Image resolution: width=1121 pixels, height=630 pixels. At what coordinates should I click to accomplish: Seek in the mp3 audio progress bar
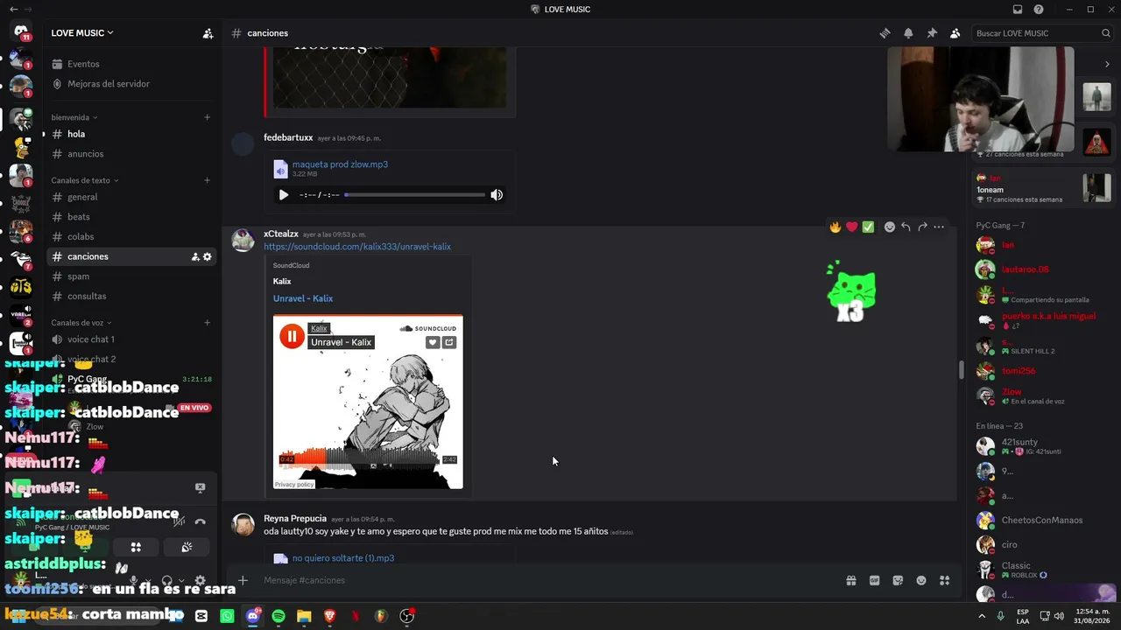(x=414, y=195)
